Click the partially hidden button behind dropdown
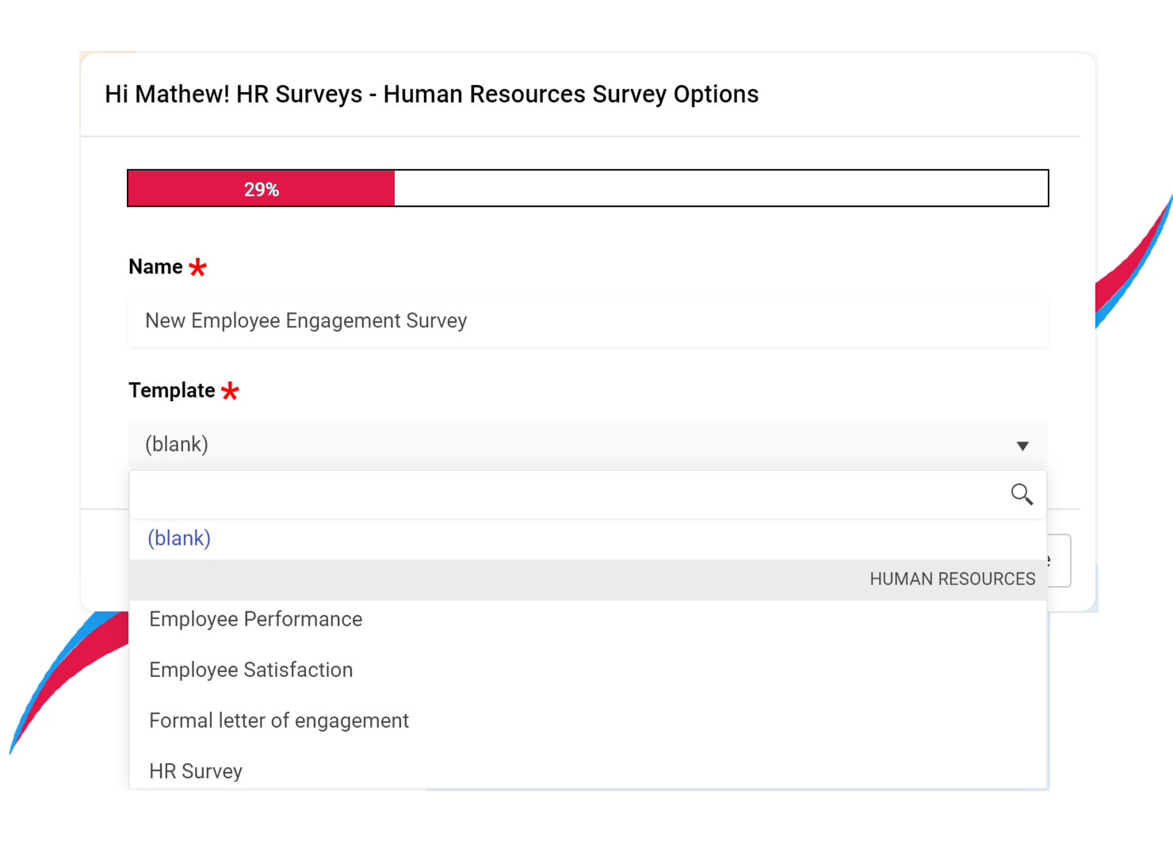1173x857 pixels. (x=1056, y=560)
